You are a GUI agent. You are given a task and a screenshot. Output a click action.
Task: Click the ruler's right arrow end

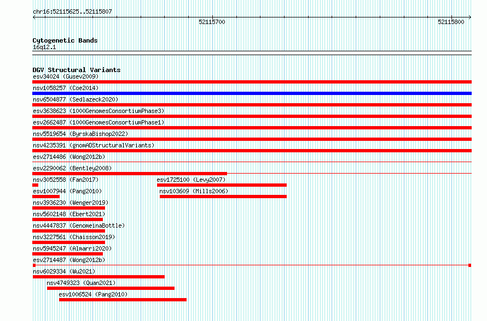(x=469, y=17)
